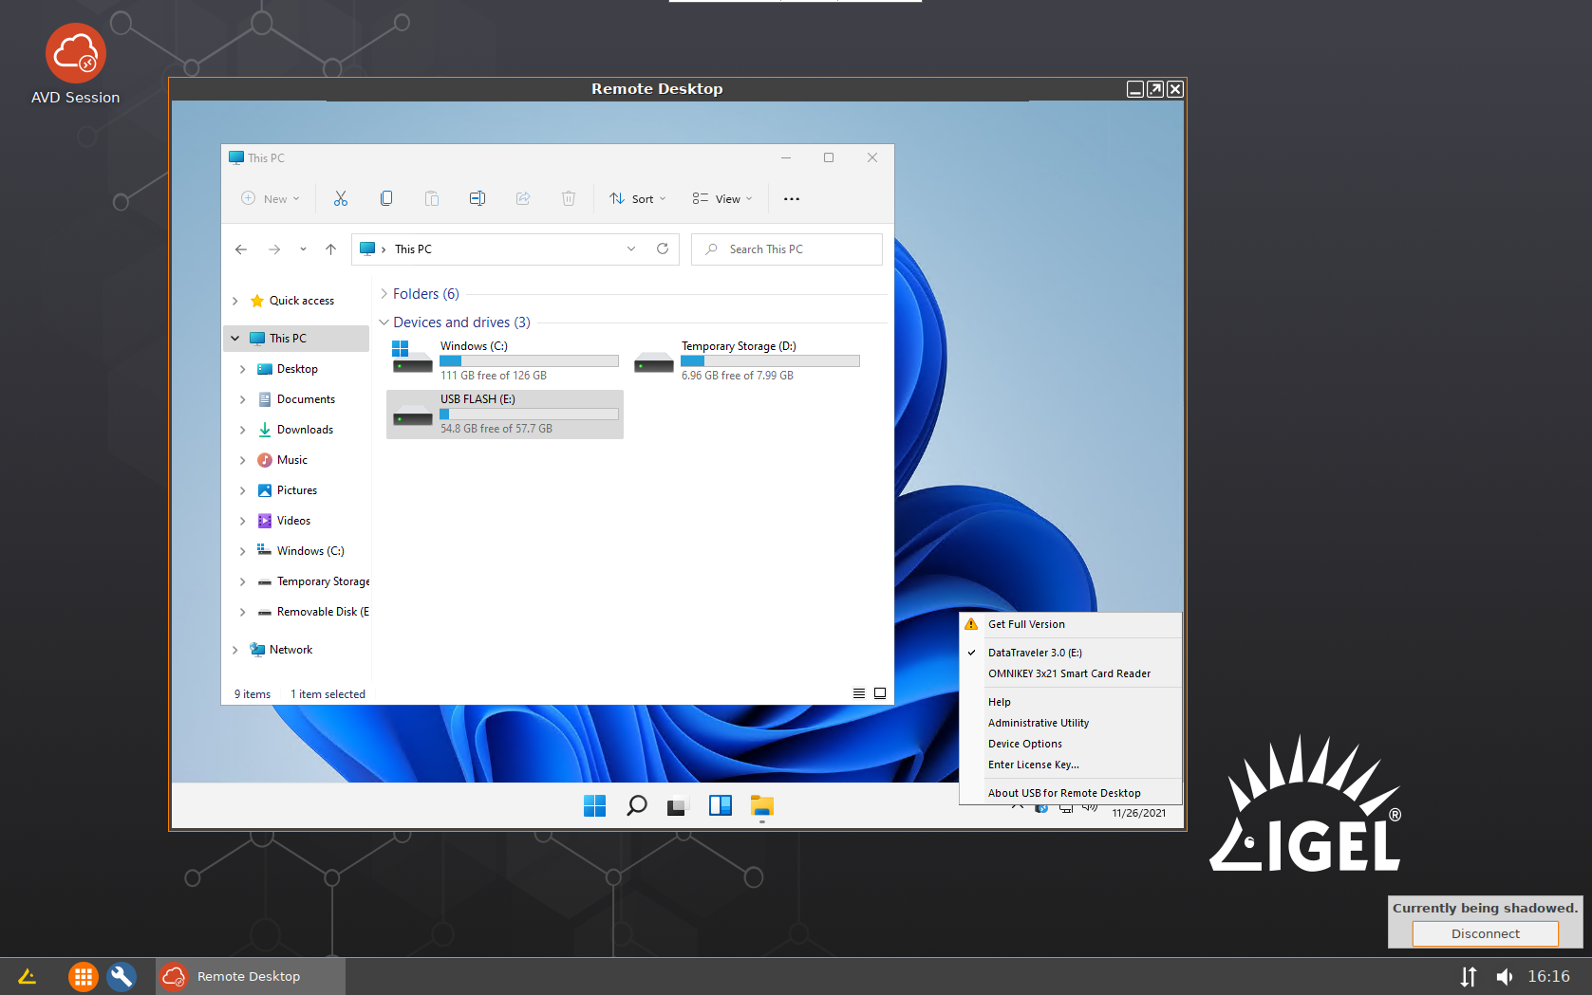Open the View dropdown

coord(722,198)
